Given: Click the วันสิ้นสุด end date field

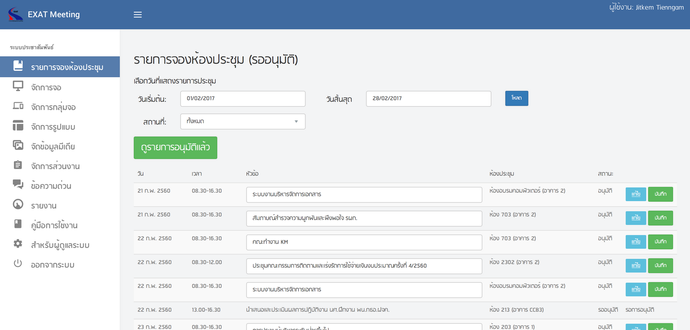Looking at the screenshot, I should [x=428, y=99].
